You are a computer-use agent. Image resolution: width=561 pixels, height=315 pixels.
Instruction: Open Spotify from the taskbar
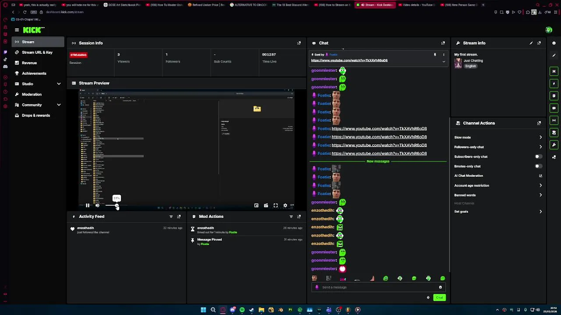tap(242, 310)
